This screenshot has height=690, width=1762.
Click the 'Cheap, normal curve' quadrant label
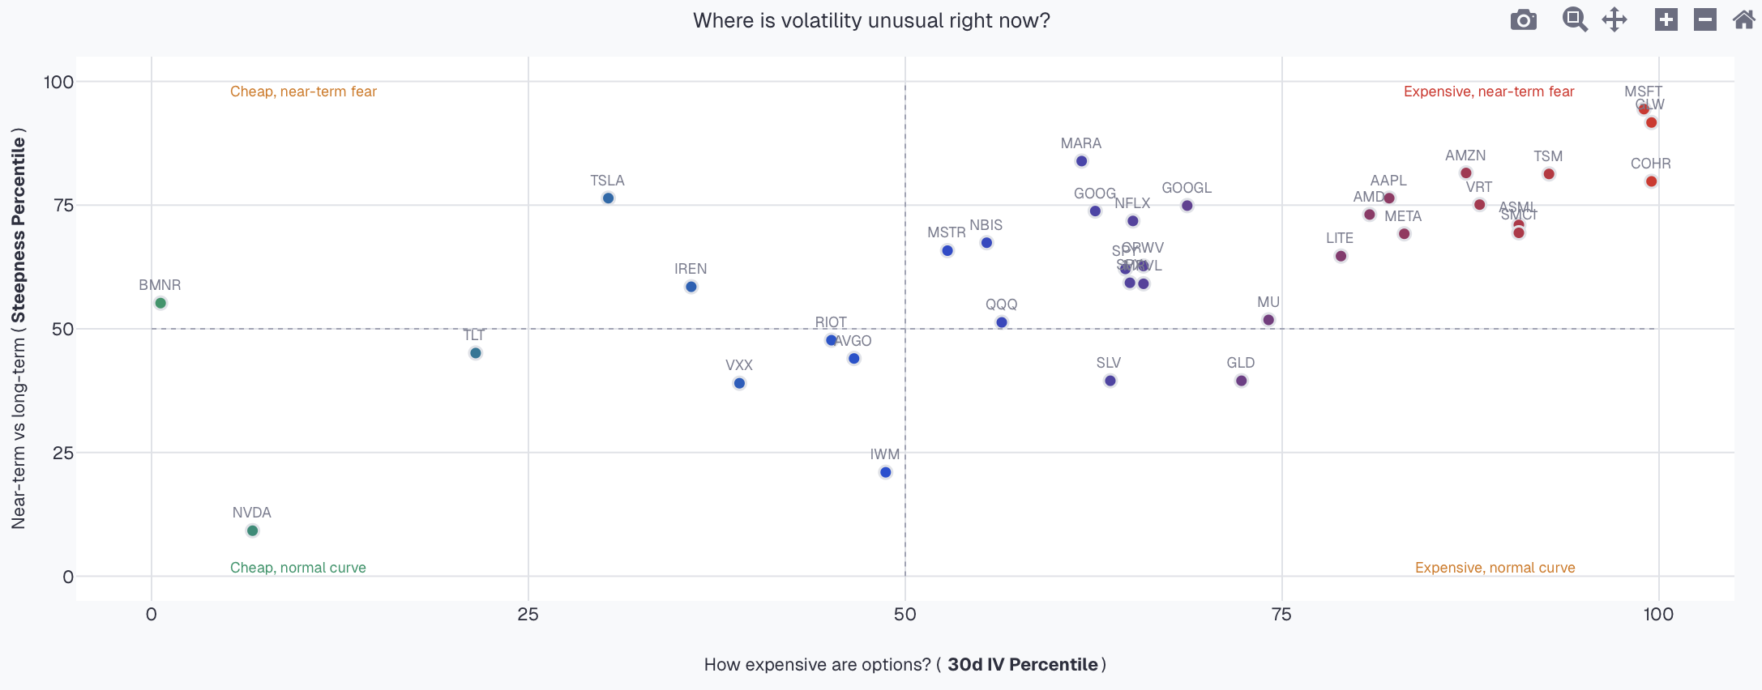tap(297, 568)
